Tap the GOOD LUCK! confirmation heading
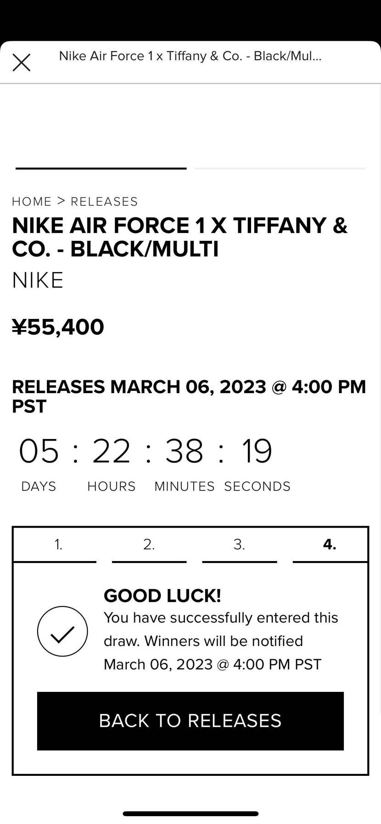Viewport: 381px width, 824px height. click(162, 596)
